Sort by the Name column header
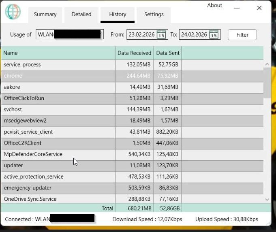Screen dimensions: 276x232 coord(58,53)
